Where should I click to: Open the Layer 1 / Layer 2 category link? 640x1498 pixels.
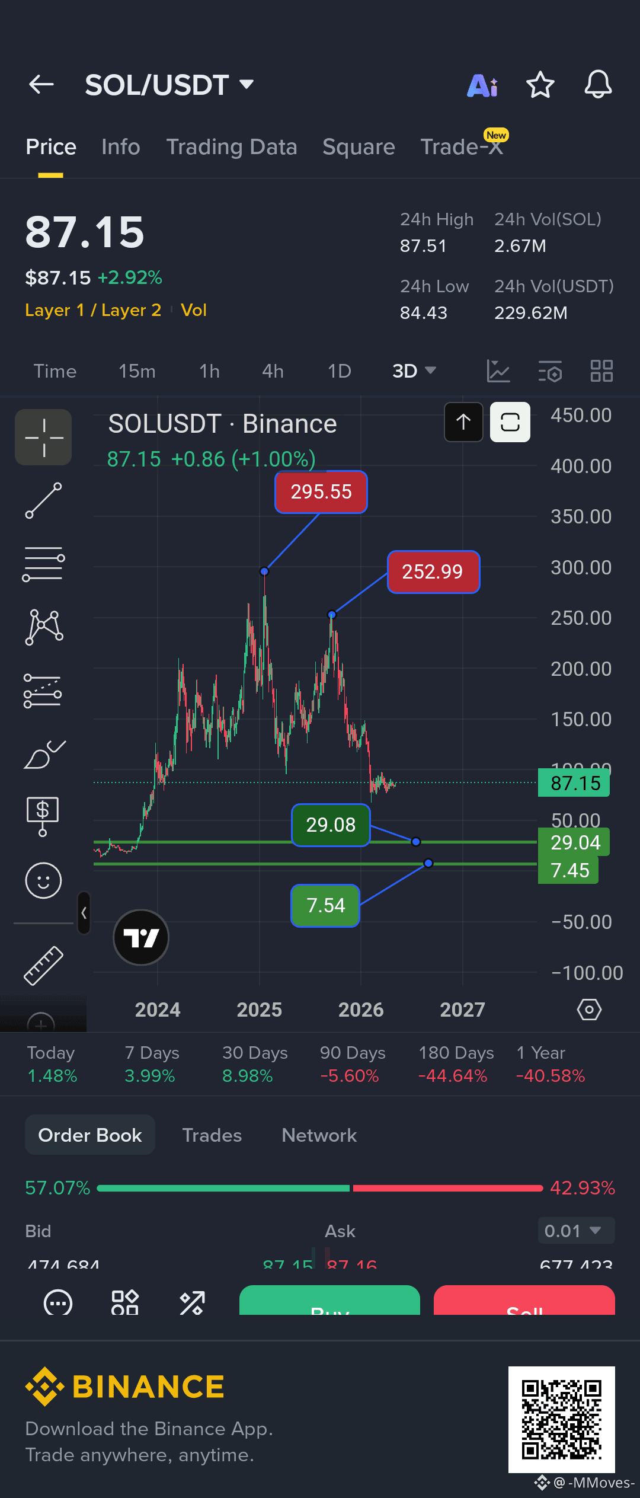tap(93, 310)
